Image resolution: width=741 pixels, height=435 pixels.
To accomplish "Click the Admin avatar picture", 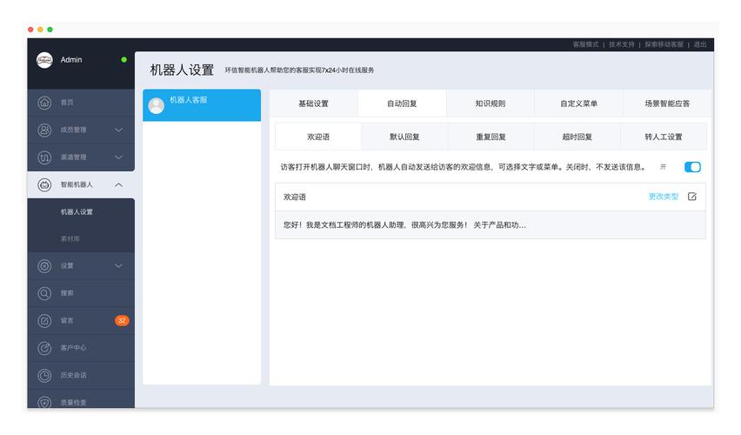I will tap(44, 60).
